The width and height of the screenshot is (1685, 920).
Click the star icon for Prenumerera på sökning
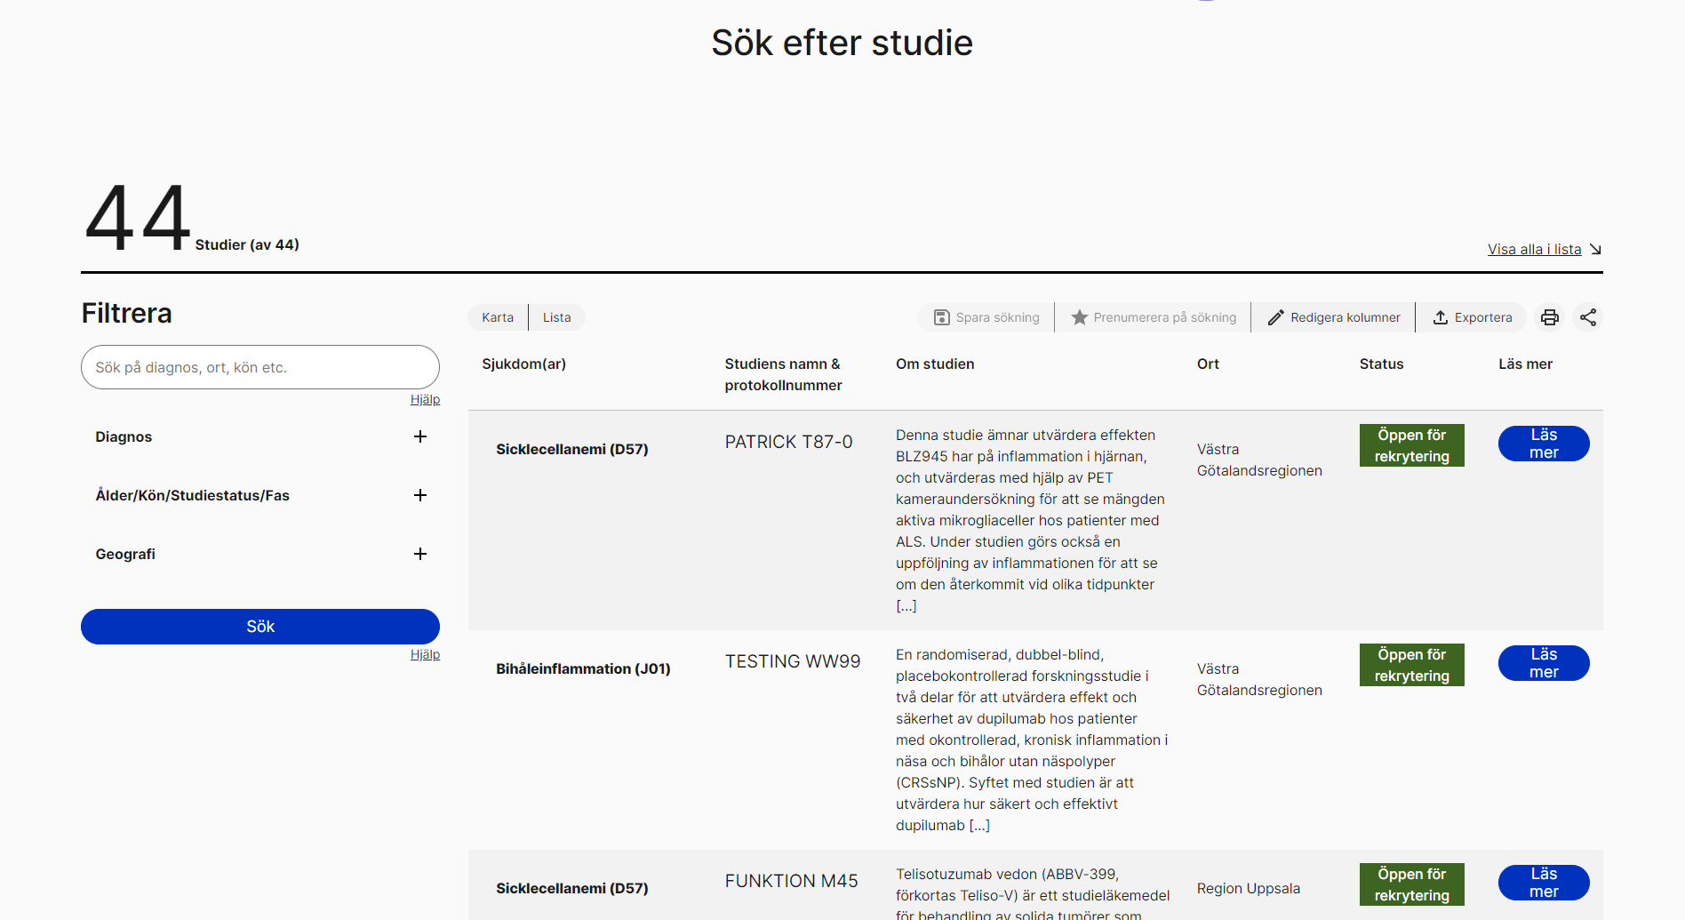pyautogui.click(x=1079, y=317)
